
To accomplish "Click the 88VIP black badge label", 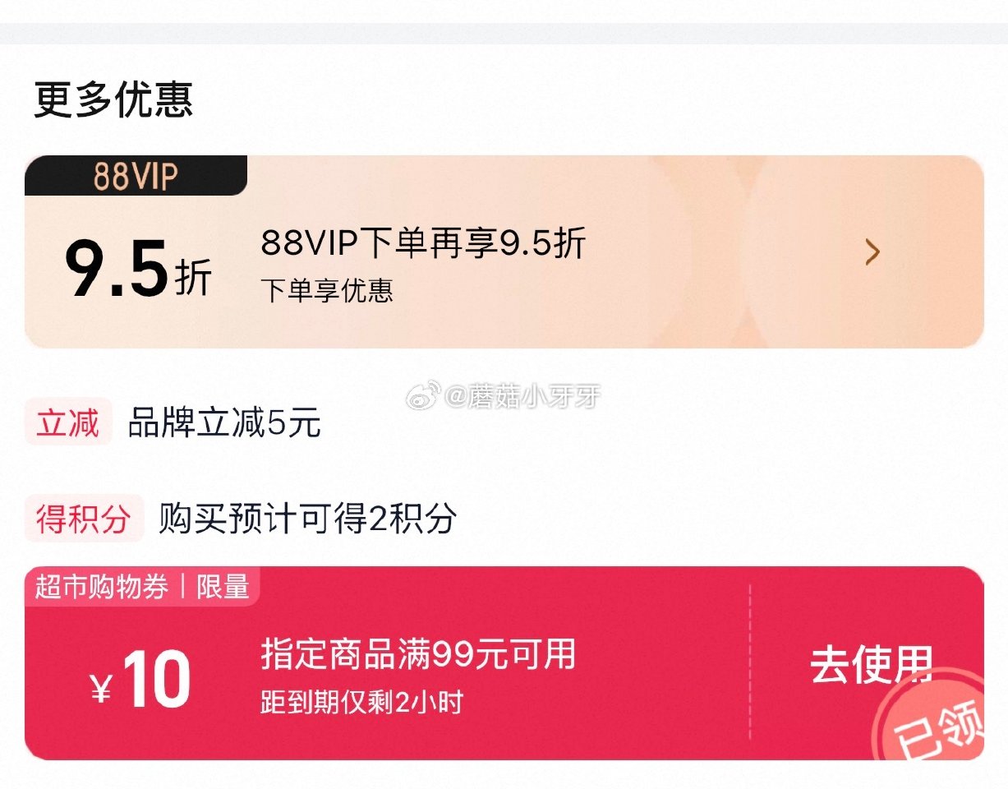I will click(136, 176).
